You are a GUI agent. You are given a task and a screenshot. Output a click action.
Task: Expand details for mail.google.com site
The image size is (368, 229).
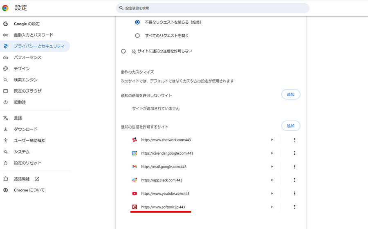(x=272, y=167)
